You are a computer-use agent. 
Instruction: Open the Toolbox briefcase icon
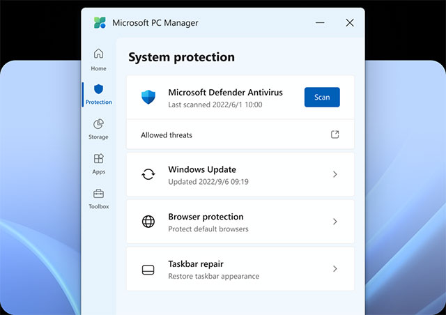(98, 194)
